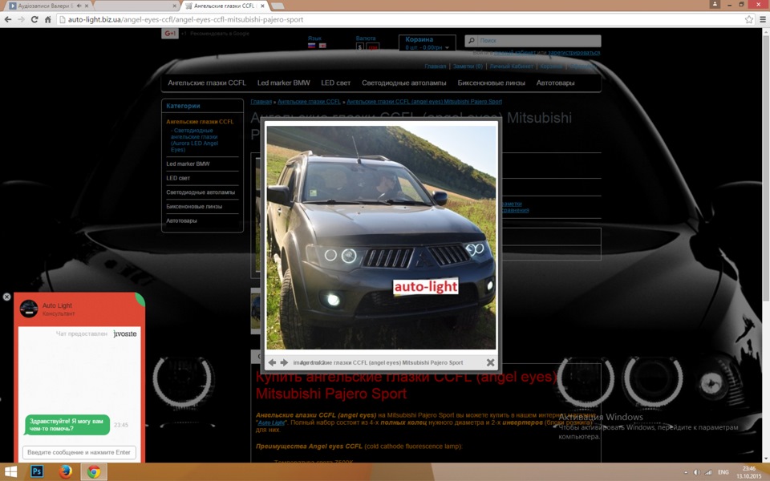Switch ENG input language
Viewport: 770px width, 481px height.
[723, 472]
